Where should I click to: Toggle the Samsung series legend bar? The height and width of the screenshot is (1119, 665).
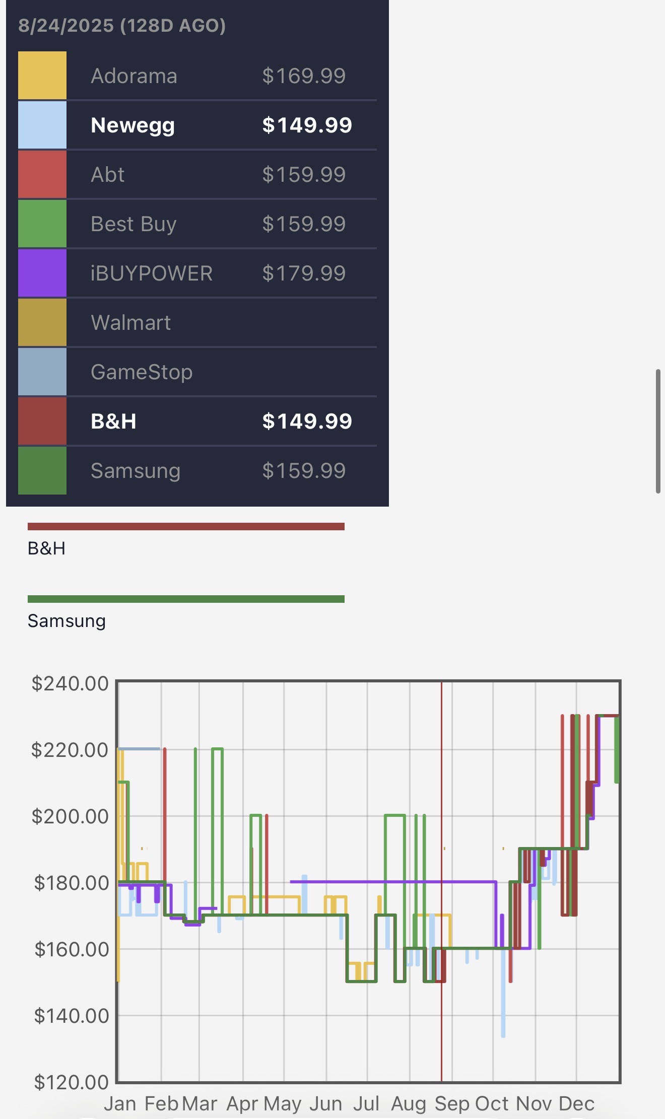[186, 599]
